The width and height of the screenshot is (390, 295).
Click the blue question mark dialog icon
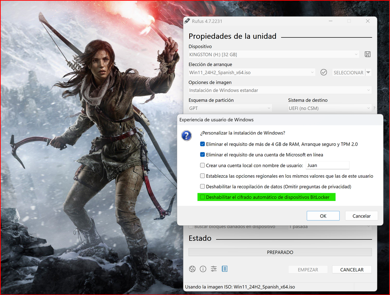186,135
